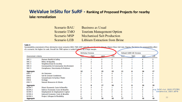The image size is (182, 102).
Task: Select the 'lake remediation' subtitle text
Action: 43,17
